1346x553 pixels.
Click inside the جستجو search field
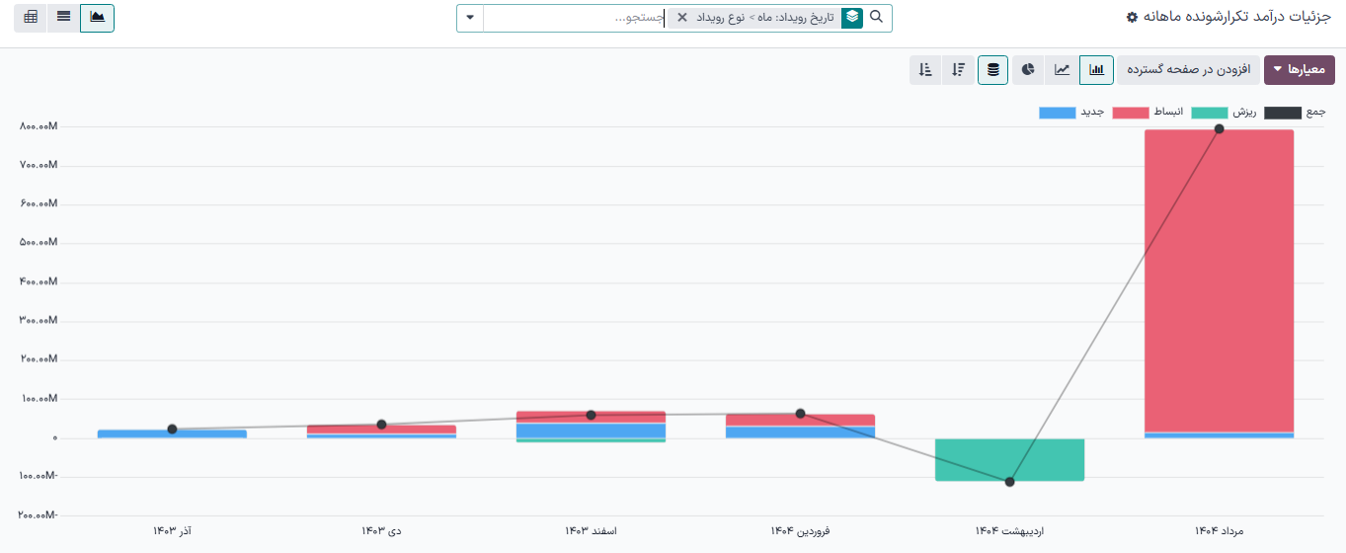[573, 18]
